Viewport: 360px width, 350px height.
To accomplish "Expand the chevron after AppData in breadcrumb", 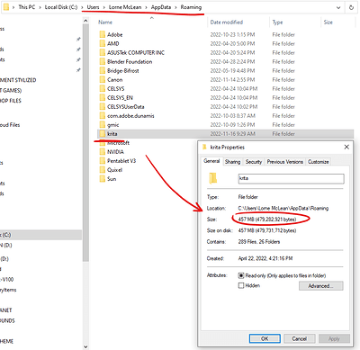I will [175, 7].
